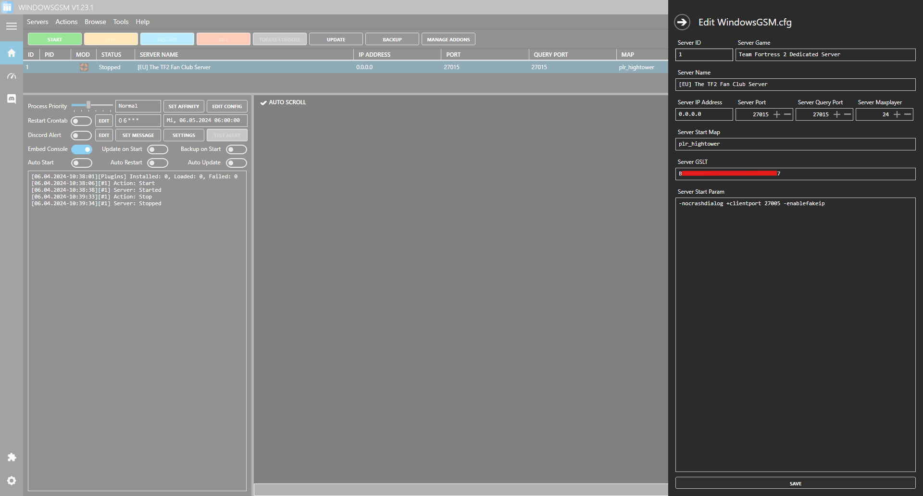Click the Backup button
Screen dimensions: 923x496
click(x=392, y=39)
